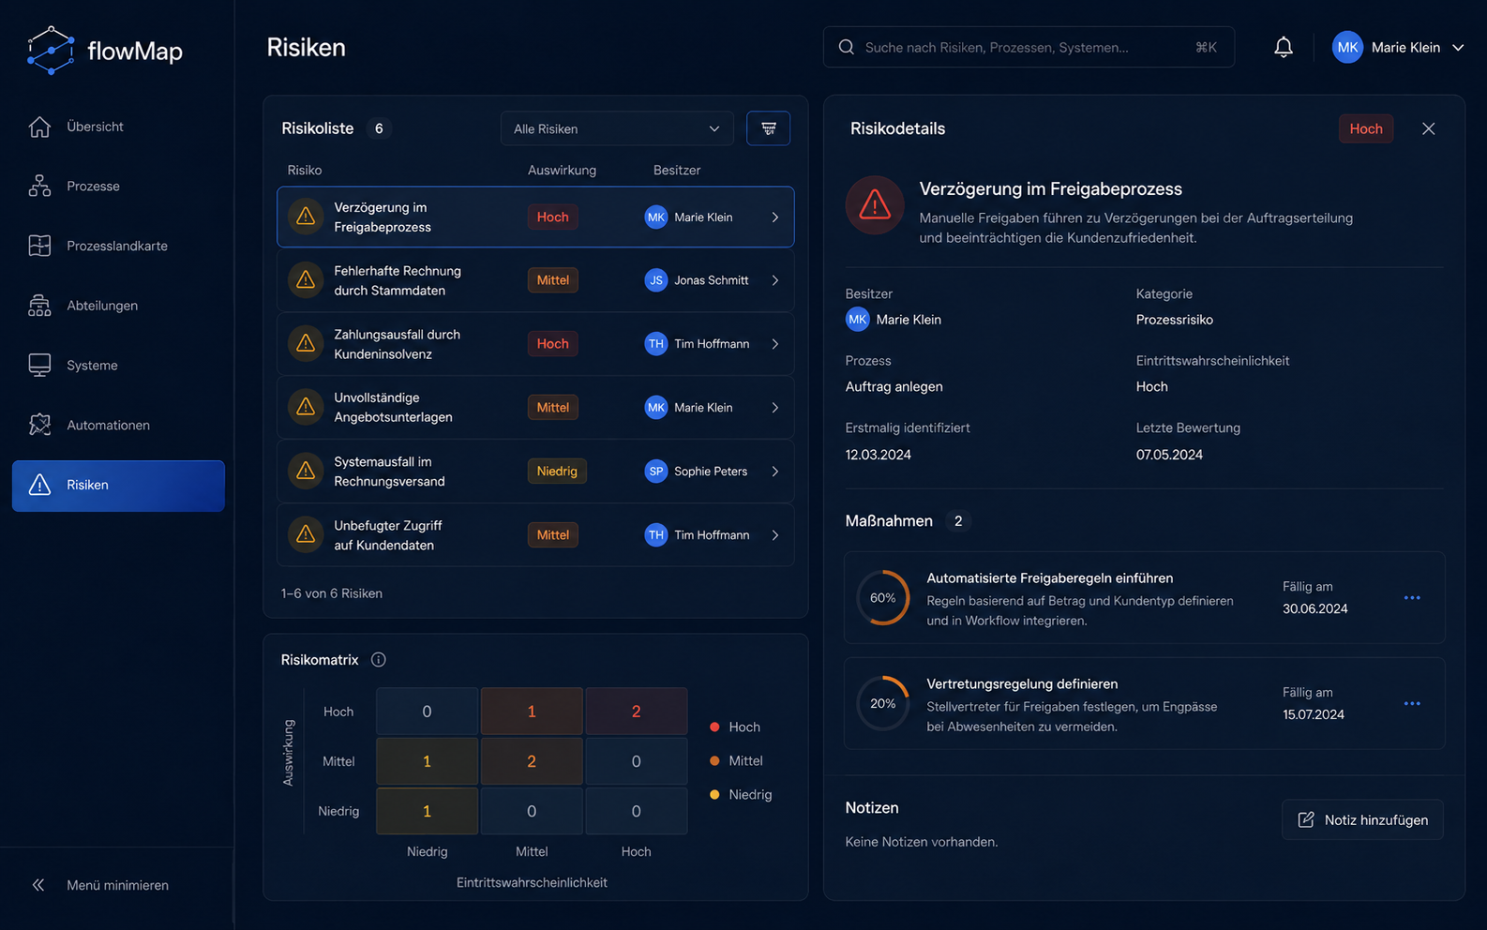Viewport: 1487px width, 930px height.
Task: Click the Hoch badge in Risikodetails header
Action: pos(1365,128)
